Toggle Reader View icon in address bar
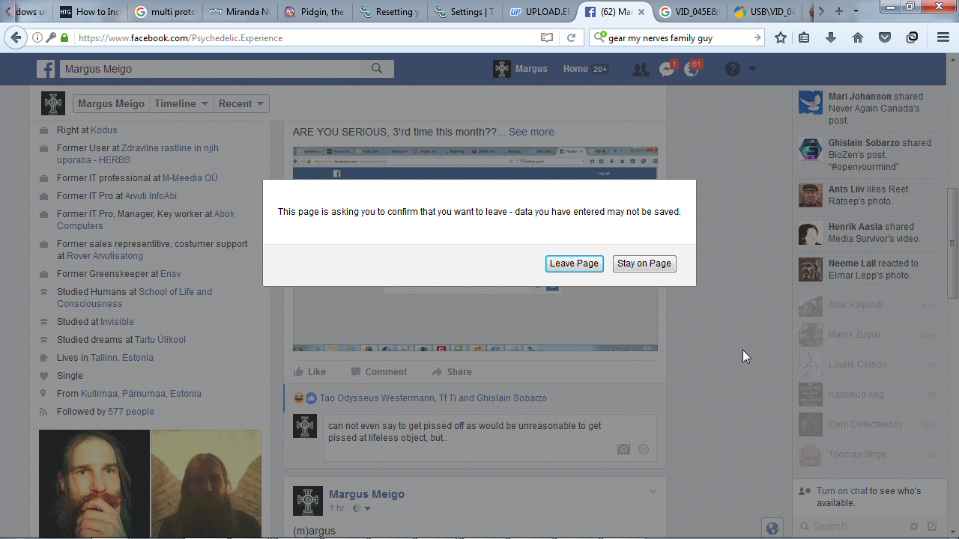The height and width of the screenshot is (539, 959). coord(547,37)
